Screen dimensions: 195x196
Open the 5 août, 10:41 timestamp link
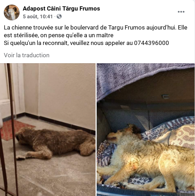[x=38, y=17]
